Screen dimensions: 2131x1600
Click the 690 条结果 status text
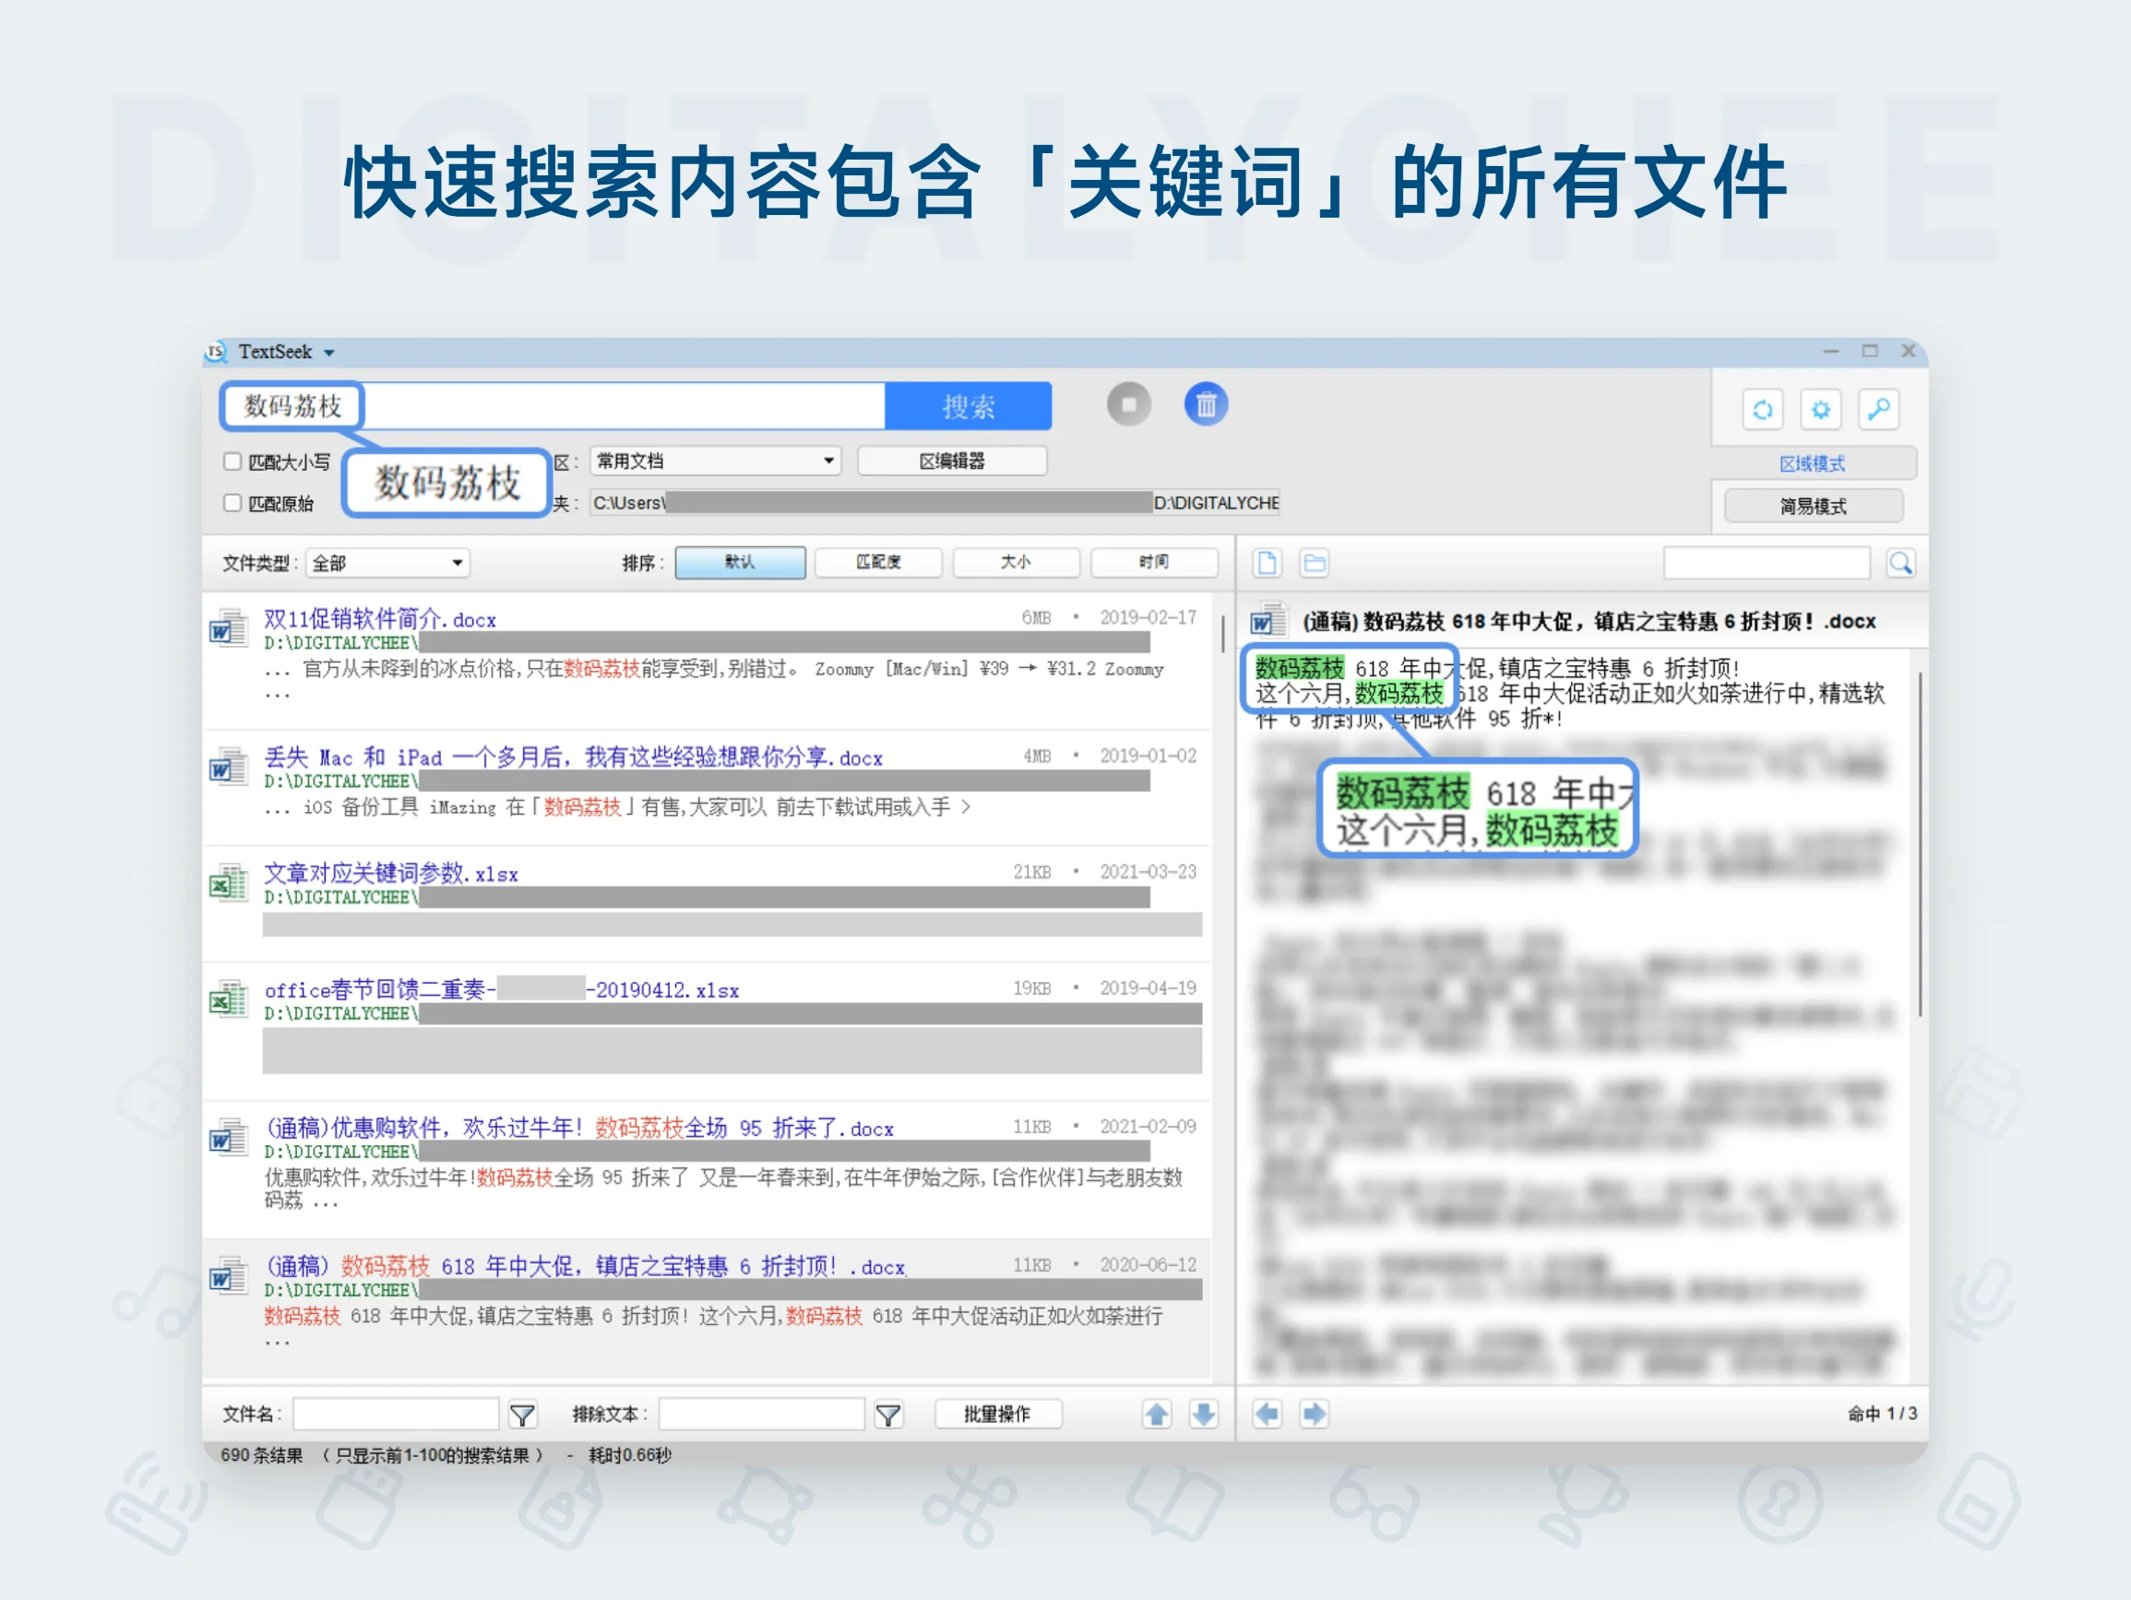click(261, 1455)
